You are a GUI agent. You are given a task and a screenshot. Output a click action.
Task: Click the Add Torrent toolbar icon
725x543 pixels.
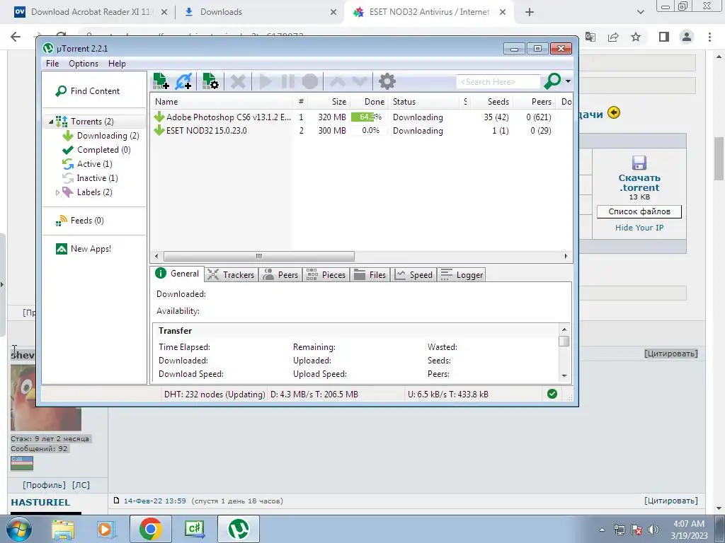161,81
